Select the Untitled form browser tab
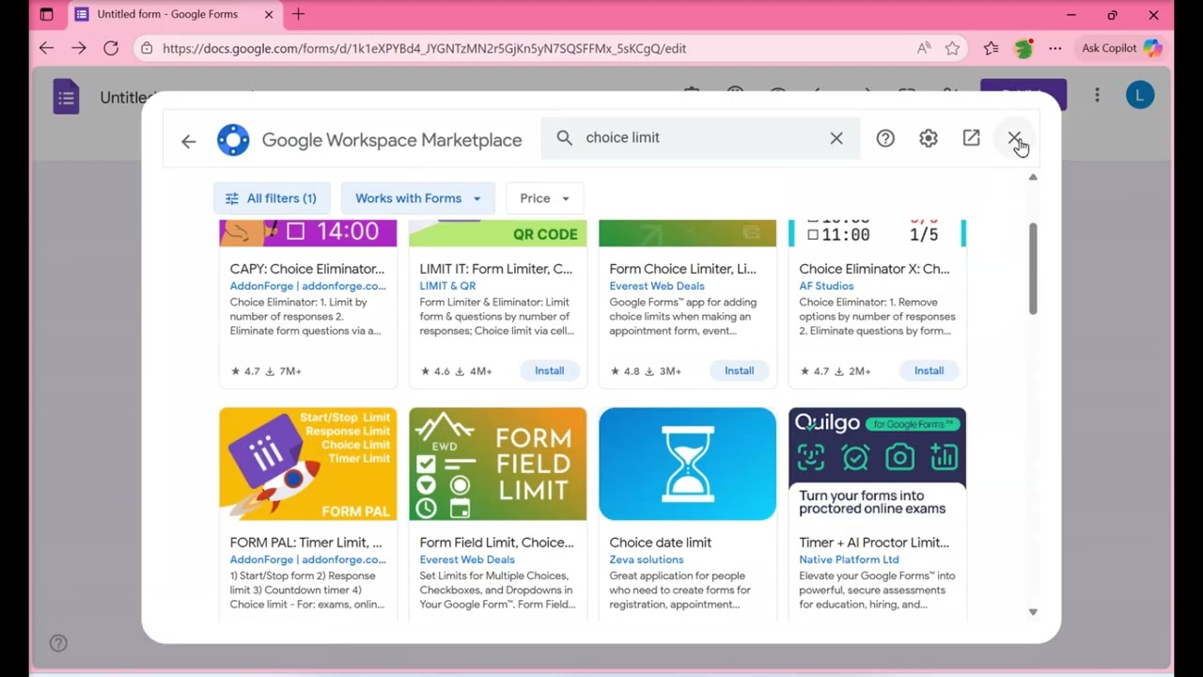 pos(174,14)
